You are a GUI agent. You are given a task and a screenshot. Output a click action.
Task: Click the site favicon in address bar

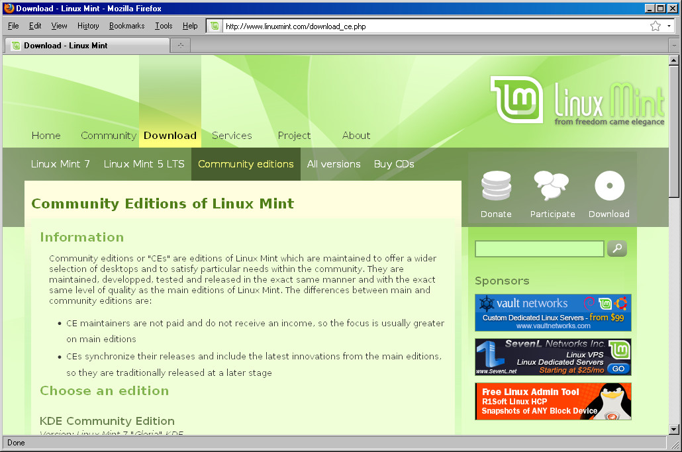click(x=215, y=26)
